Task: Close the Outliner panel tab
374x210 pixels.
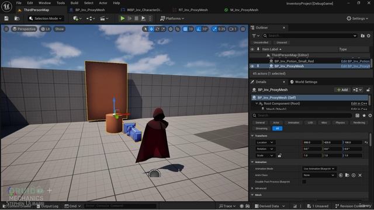Action: pos(284,27)
